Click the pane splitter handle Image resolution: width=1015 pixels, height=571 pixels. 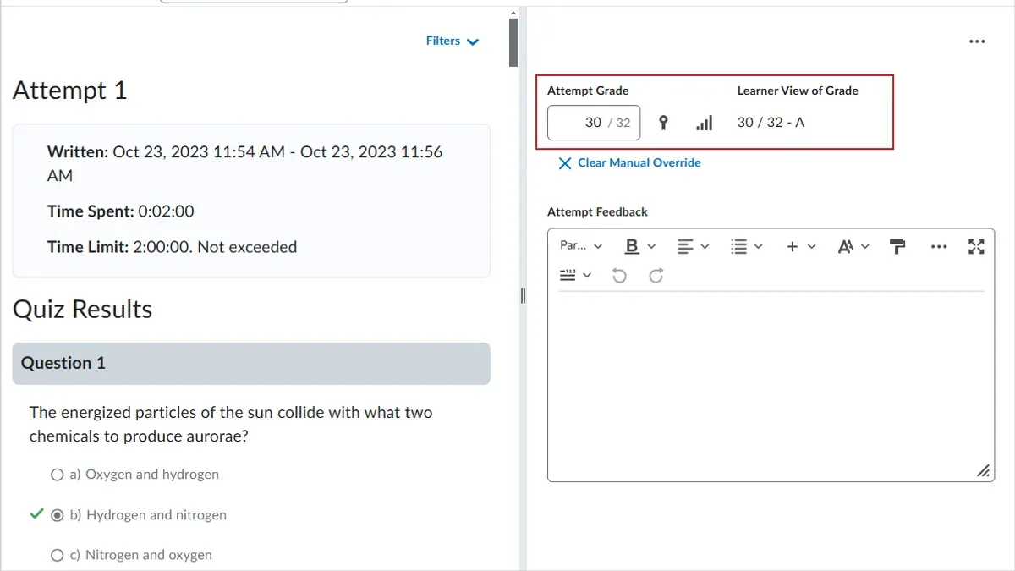pyautogui.click(x=523, y=295)
